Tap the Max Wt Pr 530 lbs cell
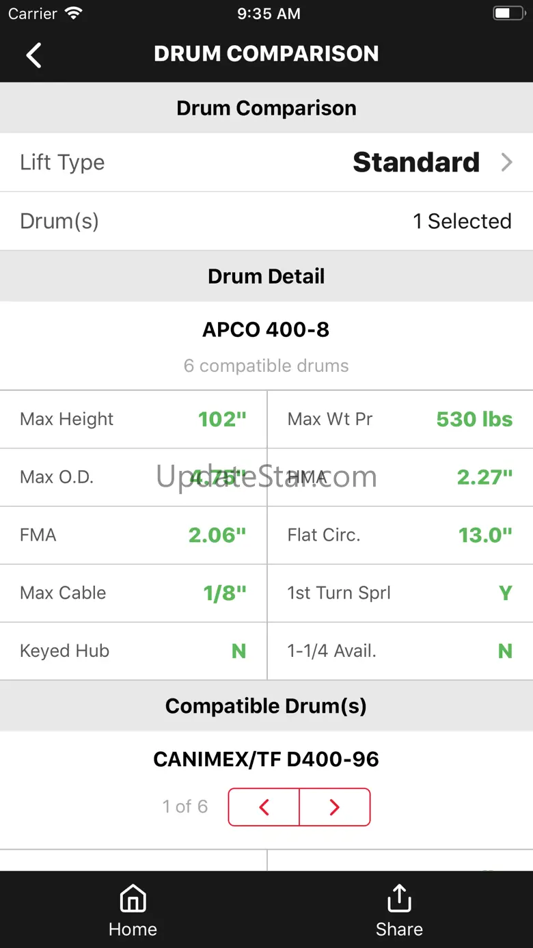533x948 pixels. 400,419
